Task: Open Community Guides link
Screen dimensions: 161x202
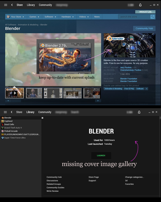Action: (55, 188)
